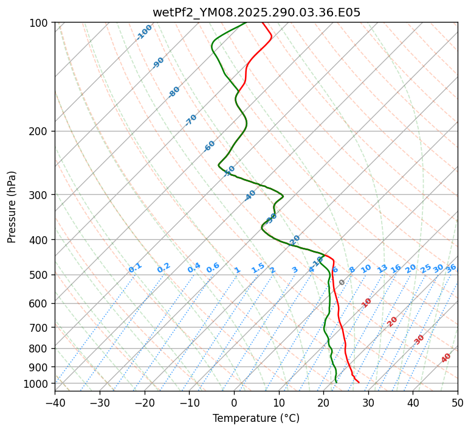471x431 pixels.
Task: Click the 0 temperature tick on x-axis
Action: pos(234,402)
